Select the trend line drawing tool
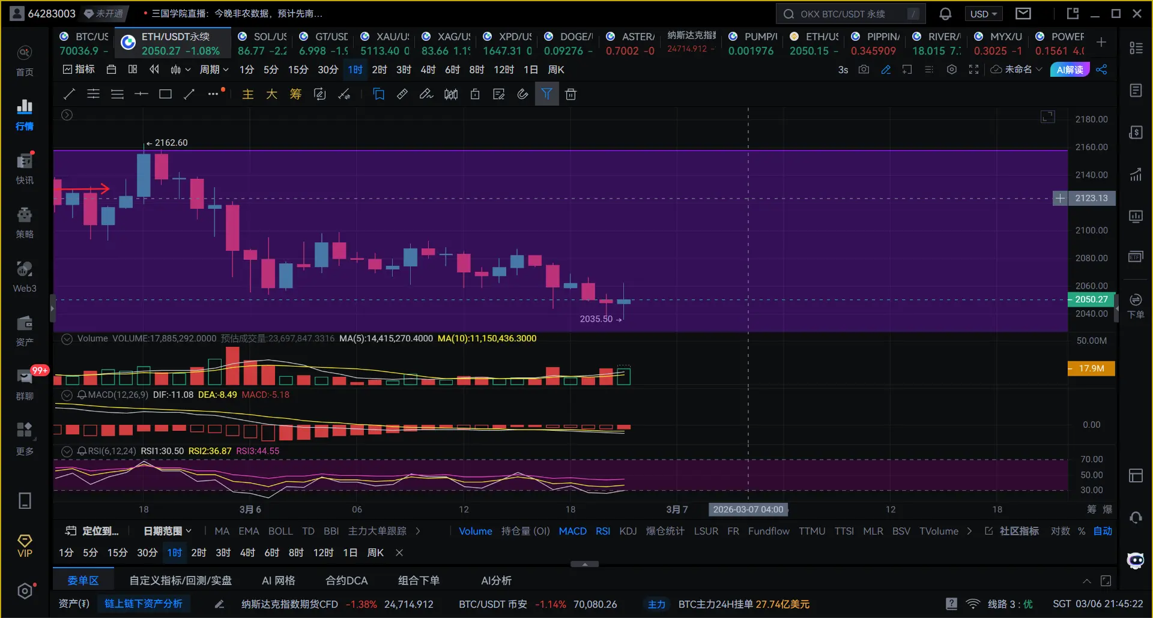The image size is (1153, 618). 69,94
